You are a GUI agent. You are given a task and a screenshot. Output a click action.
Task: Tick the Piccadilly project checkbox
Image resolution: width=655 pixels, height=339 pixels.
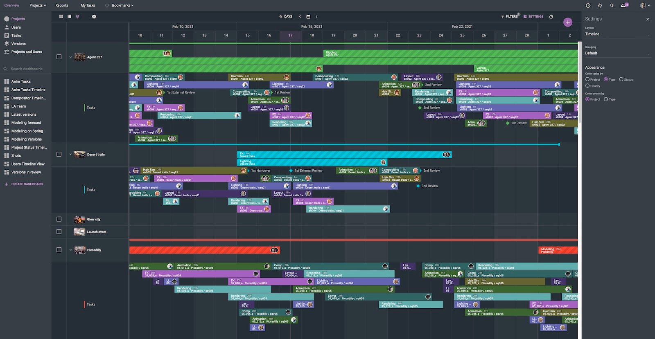59,249
